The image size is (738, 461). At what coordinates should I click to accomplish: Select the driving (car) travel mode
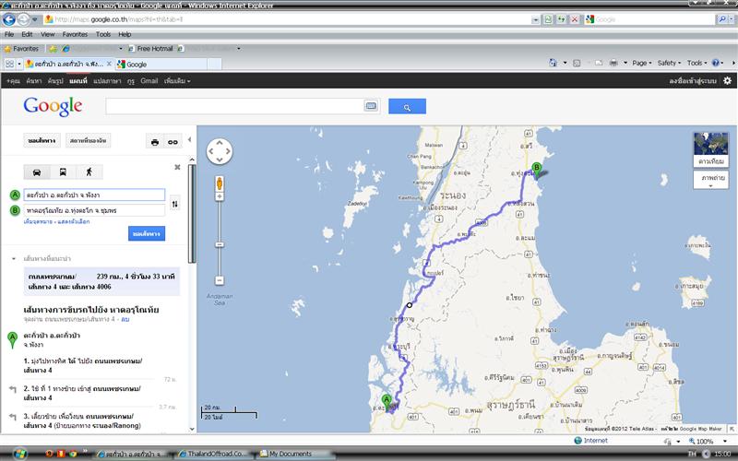(36, 172)
